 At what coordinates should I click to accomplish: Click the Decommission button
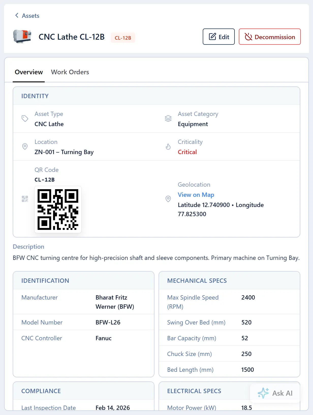pos(270,37)
